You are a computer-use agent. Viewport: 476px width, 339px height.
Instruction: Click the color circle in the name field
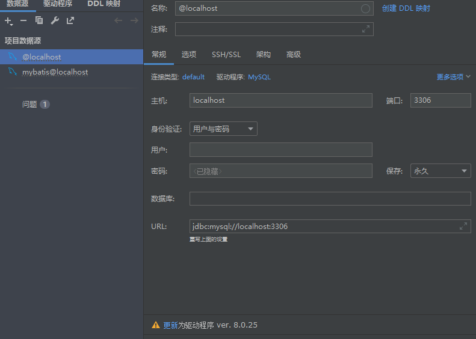tap(365, 8)
